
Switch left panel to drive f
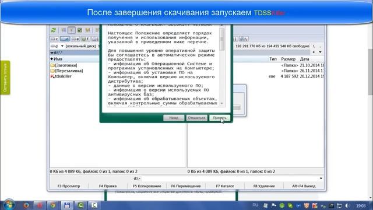86,39
